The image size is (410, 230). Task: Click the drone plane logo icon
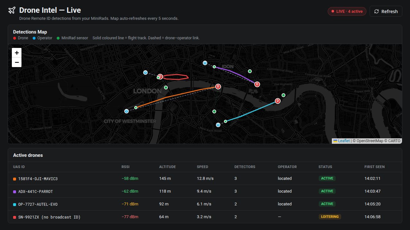[x=12, y=10]
